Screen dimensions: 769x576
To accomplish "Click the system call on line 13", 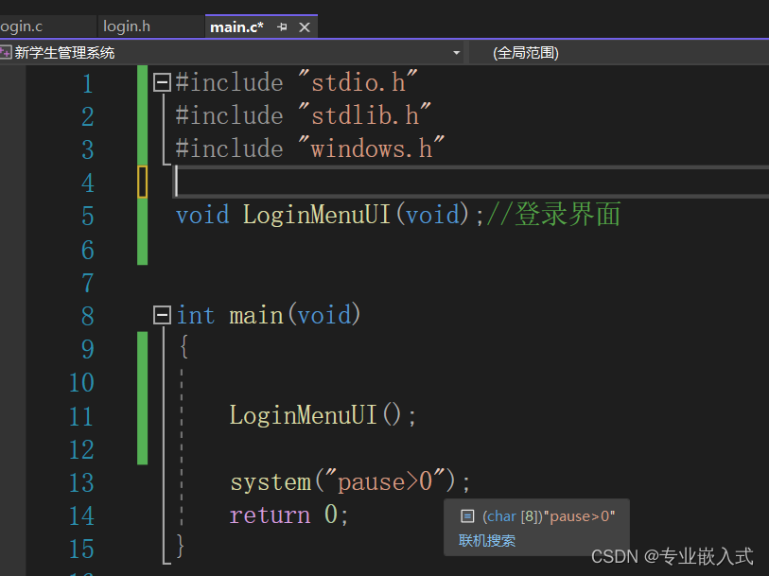I will point(271,481).
